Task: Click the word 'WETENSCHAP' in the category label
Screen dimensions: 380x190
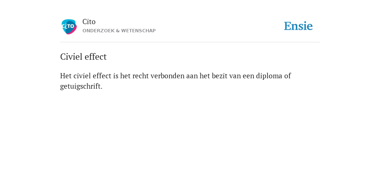Action: [138, 31]
